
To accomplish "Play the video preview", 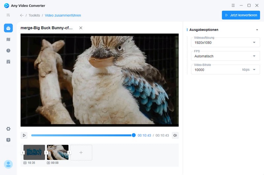I will pos(24,135).
